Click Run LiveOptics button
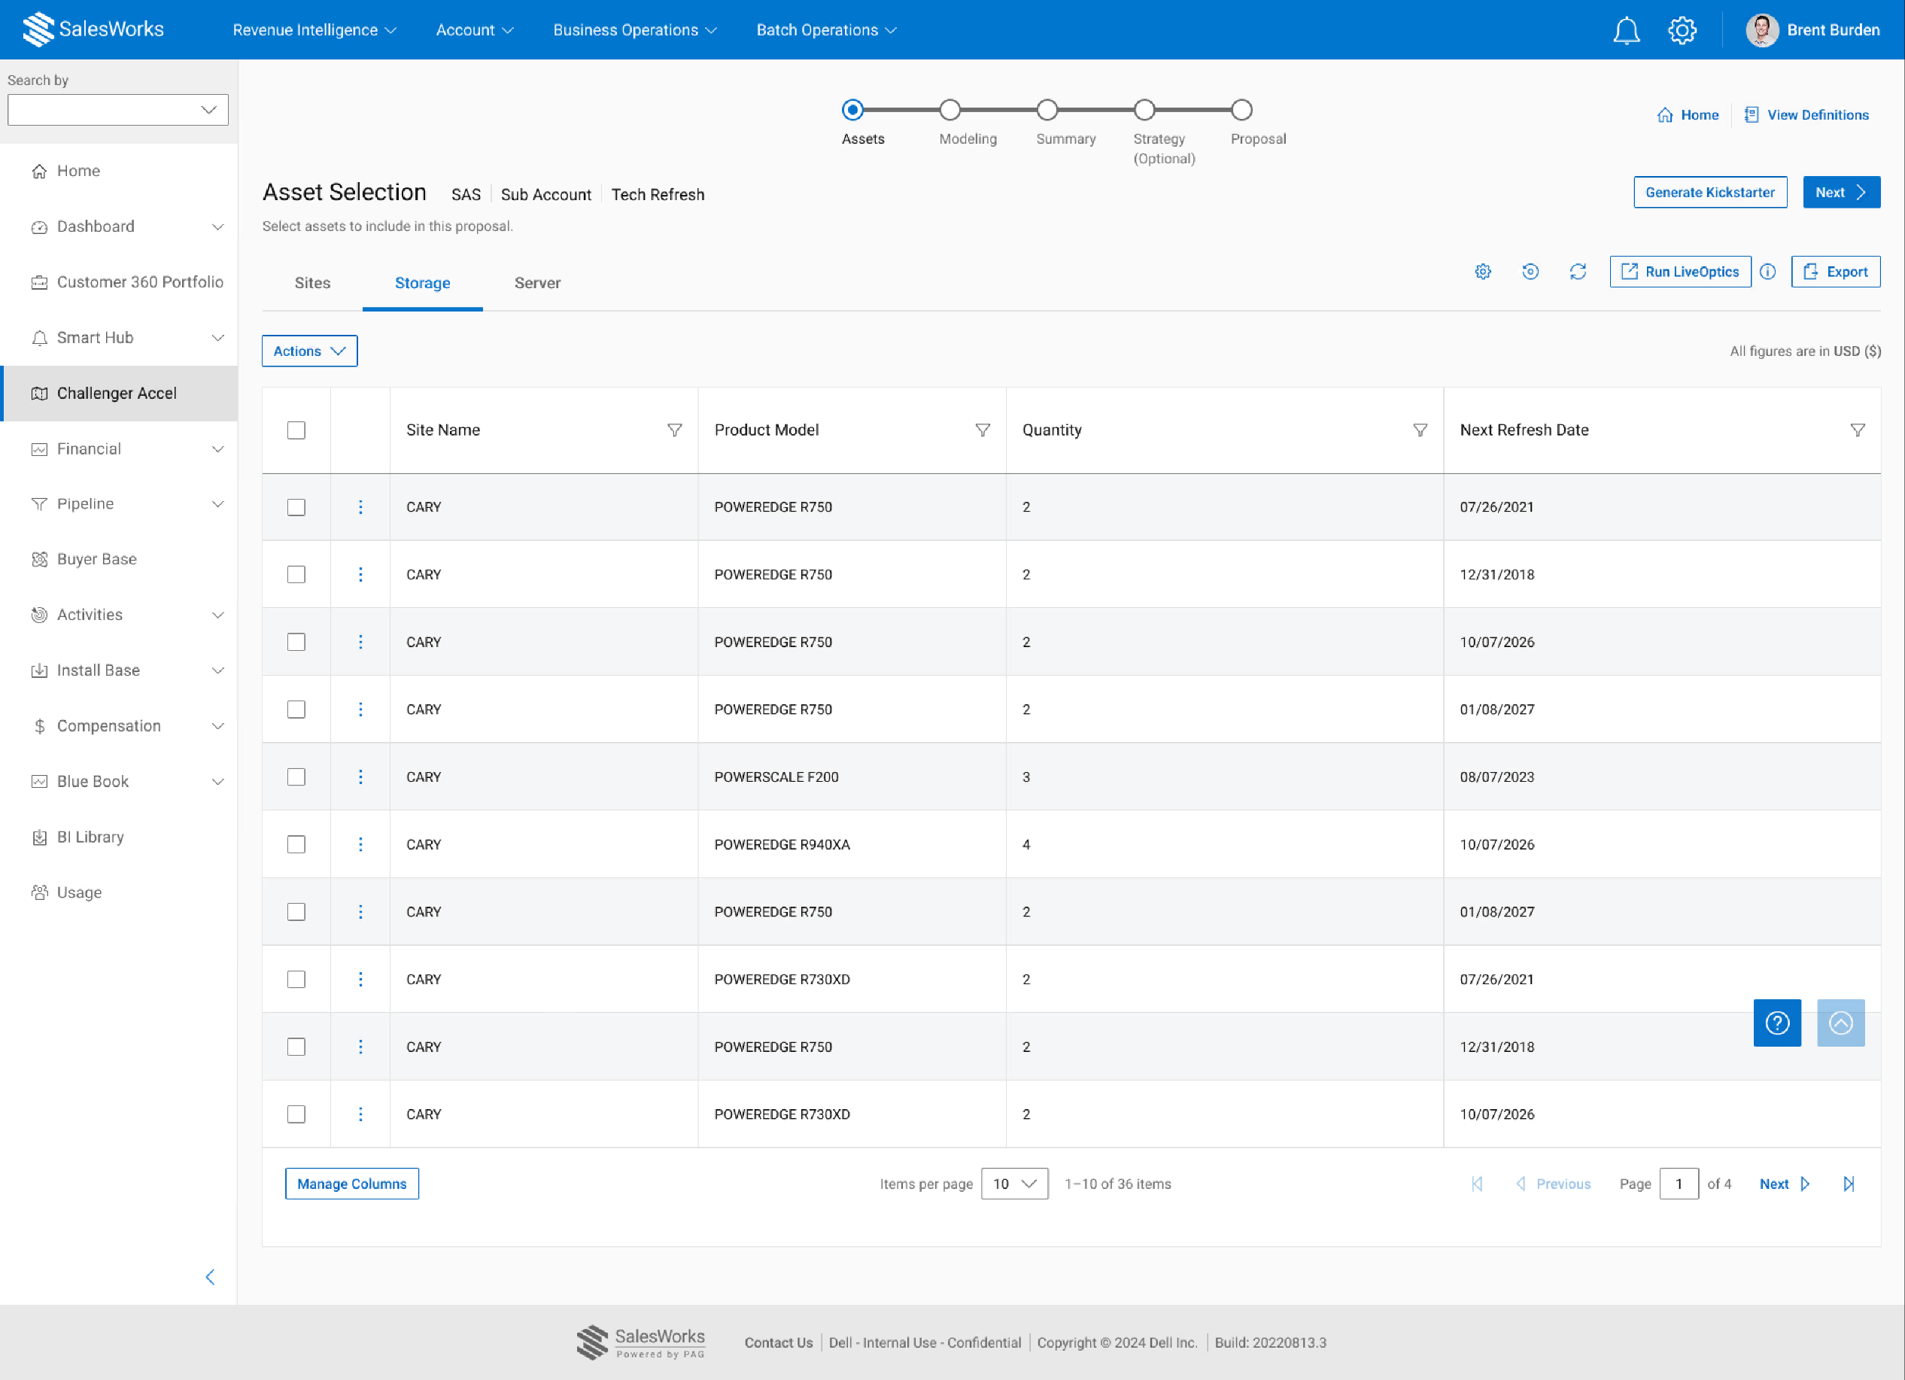This screenshot has height=1380, width=1905. pos(1680,272)
